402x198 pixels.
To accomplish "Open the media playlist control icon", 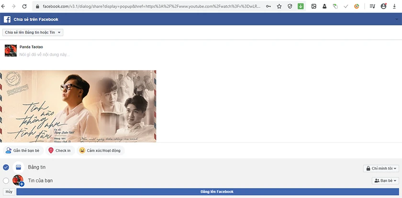I will [x=372, y=6].
